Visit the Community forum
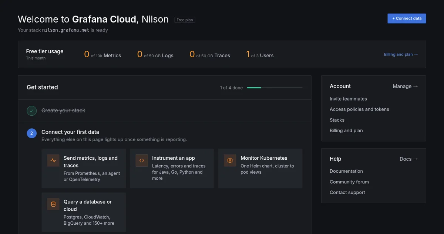Image resolution: width=444 pixels, height=234 pixels. coord(349,182)
